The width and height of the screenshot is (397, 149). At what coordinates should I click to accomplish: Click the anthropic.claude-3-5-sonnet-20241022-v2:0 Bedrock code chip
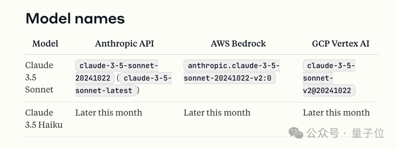click(232, 72)
